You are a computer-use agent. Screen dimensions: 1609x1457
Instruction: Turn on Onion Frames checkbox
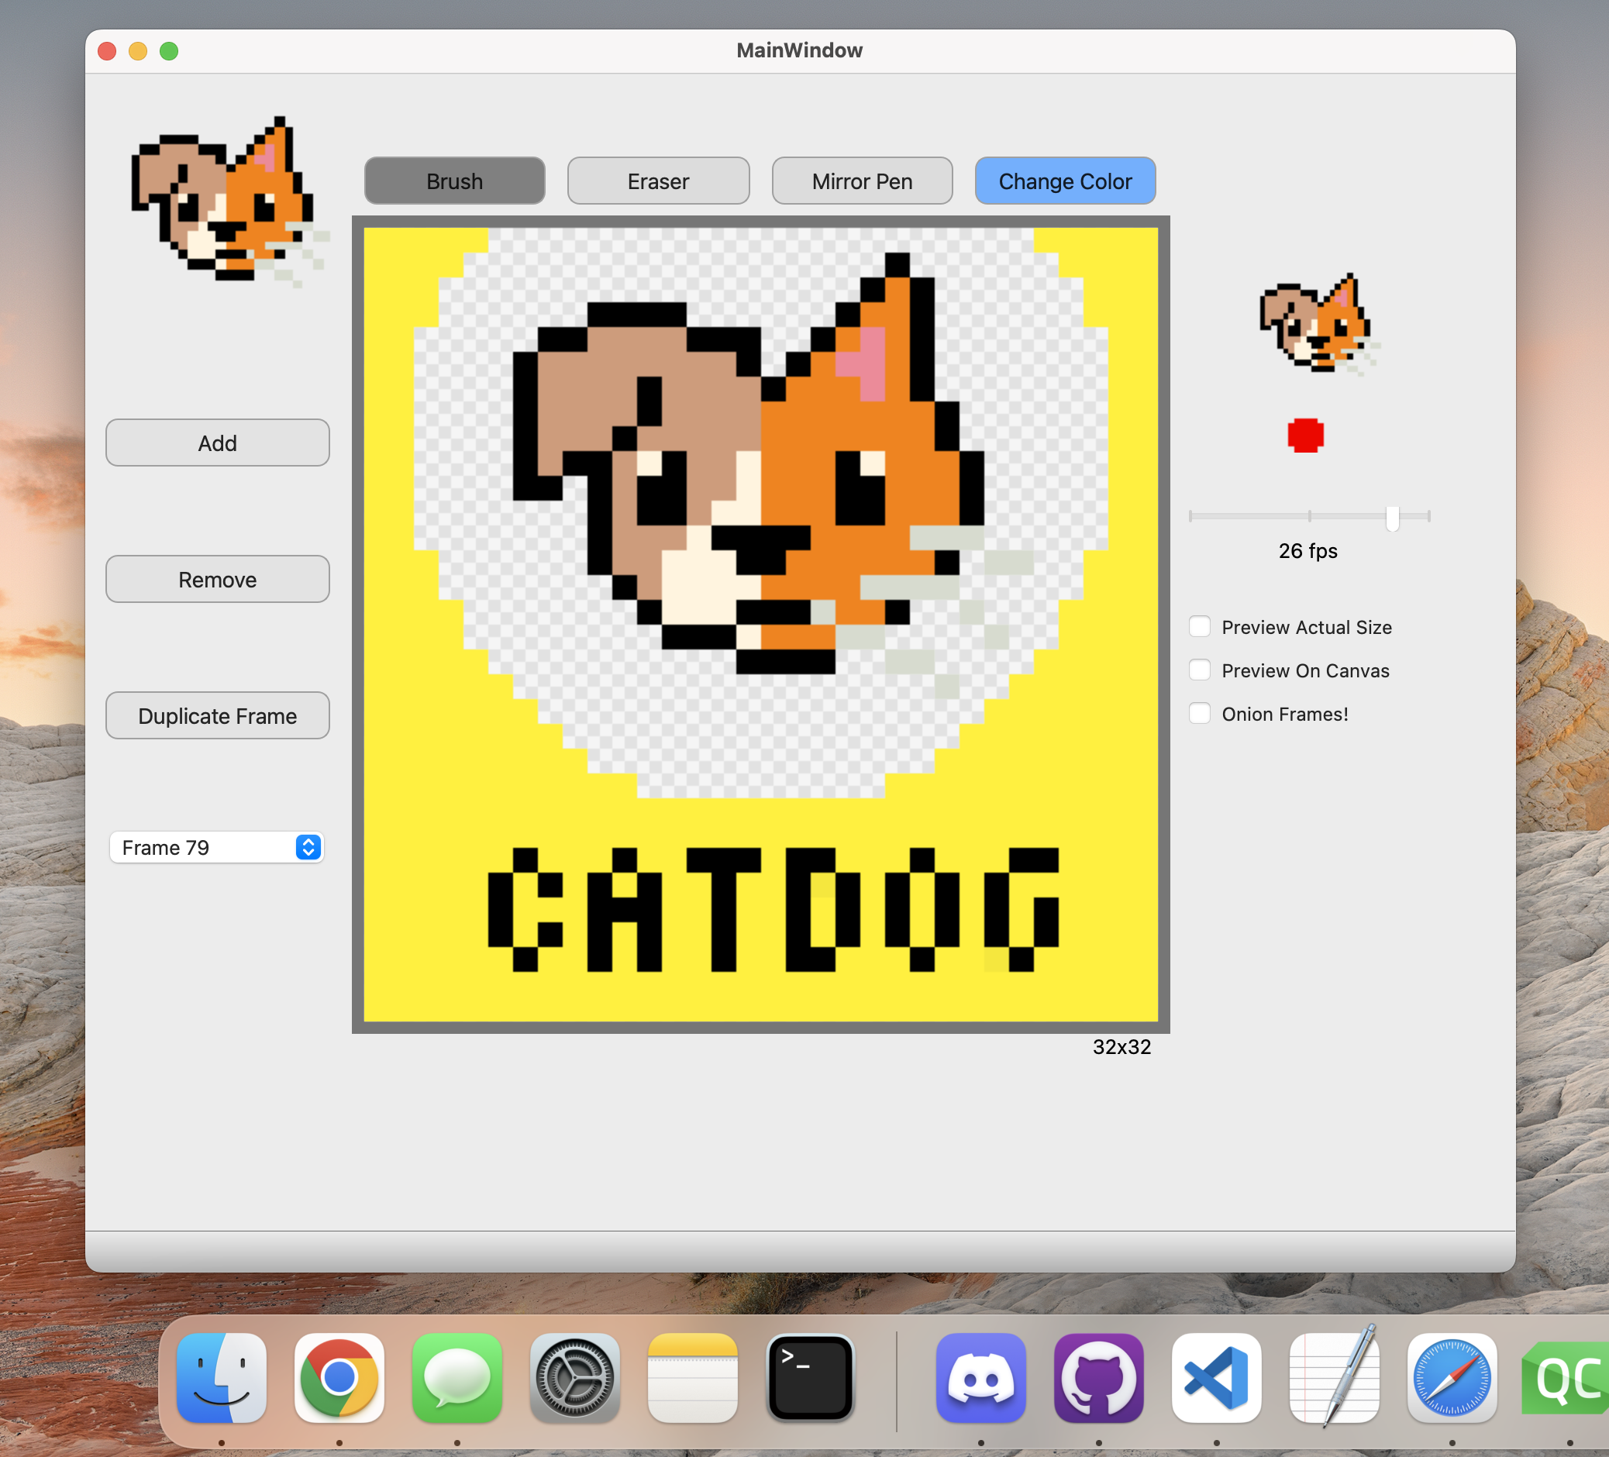pyautogui.click(x=1200, y=713)
